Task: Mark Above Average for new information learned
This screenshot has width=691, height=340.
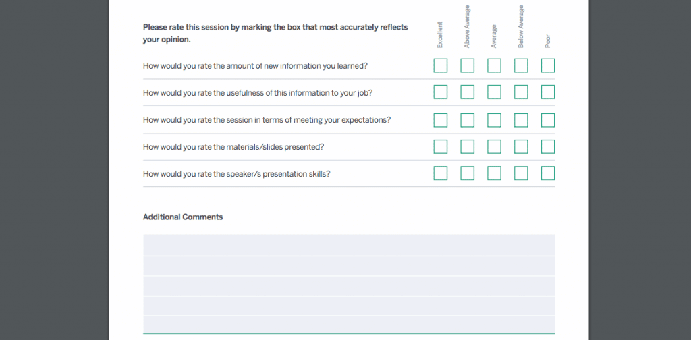Action: (467, 65)
